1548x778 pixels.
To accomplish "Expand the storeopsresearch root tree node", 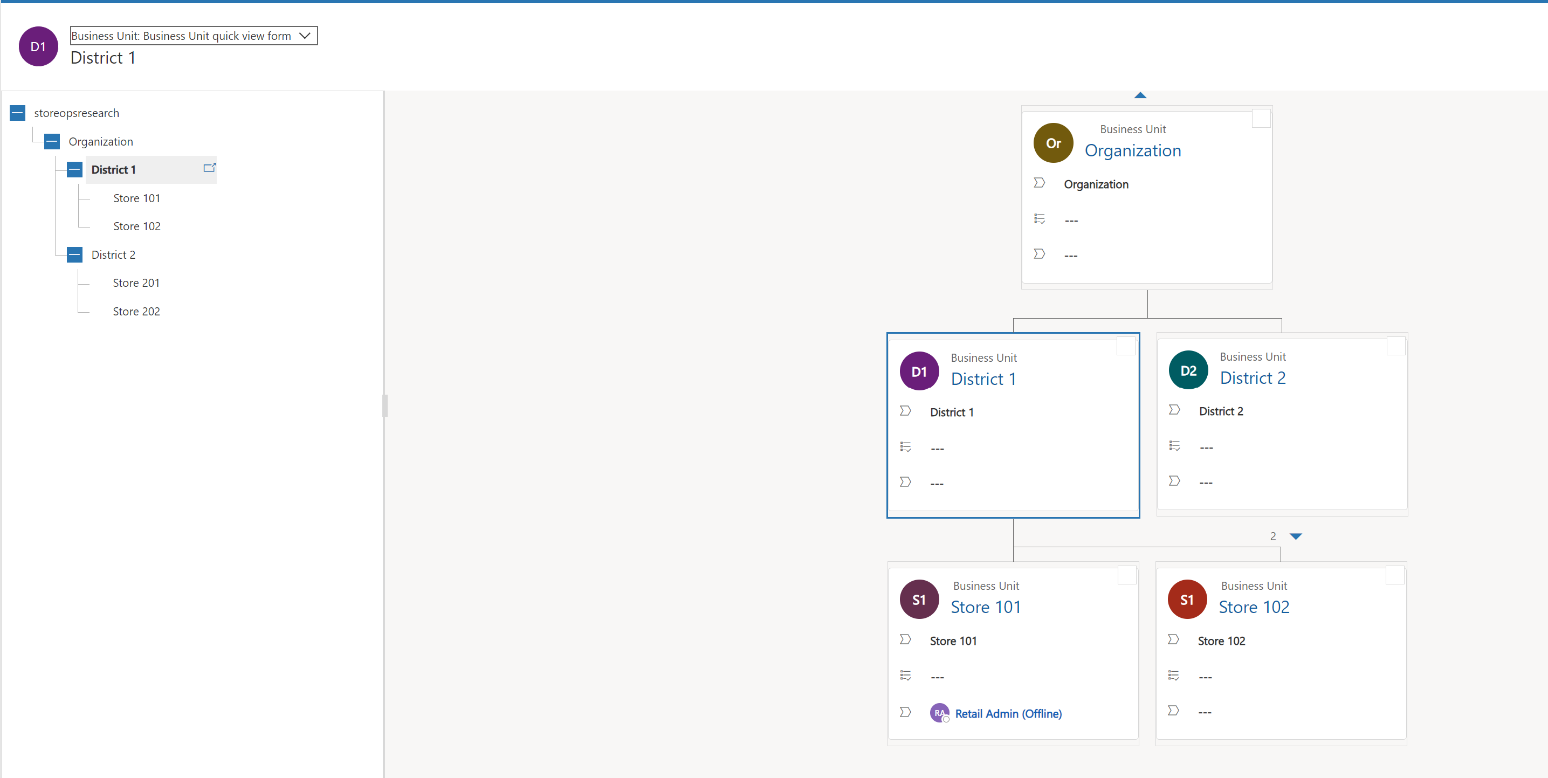I will 19,113.
